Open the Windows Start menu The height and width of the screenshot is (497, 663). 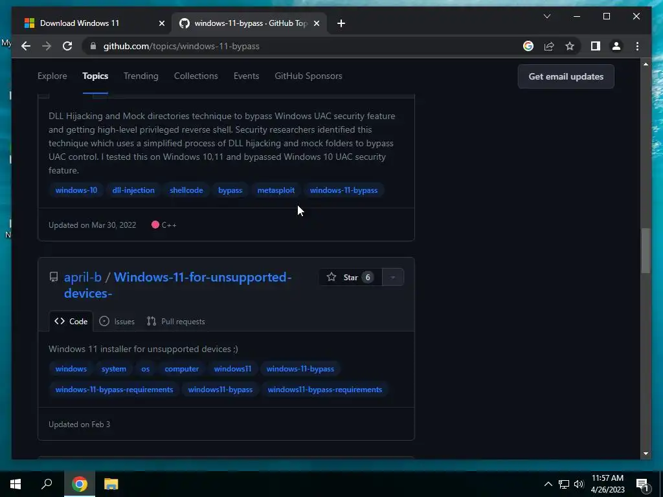tap(16, 484)
